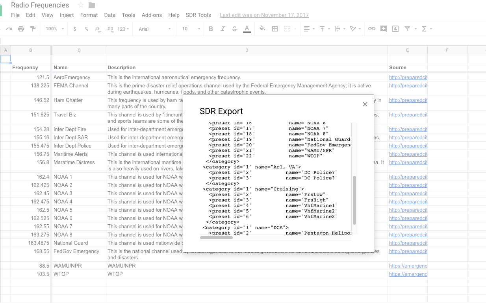Click the redo arrow icon
This screenshot has width=486, height=303.
point(9,29)
